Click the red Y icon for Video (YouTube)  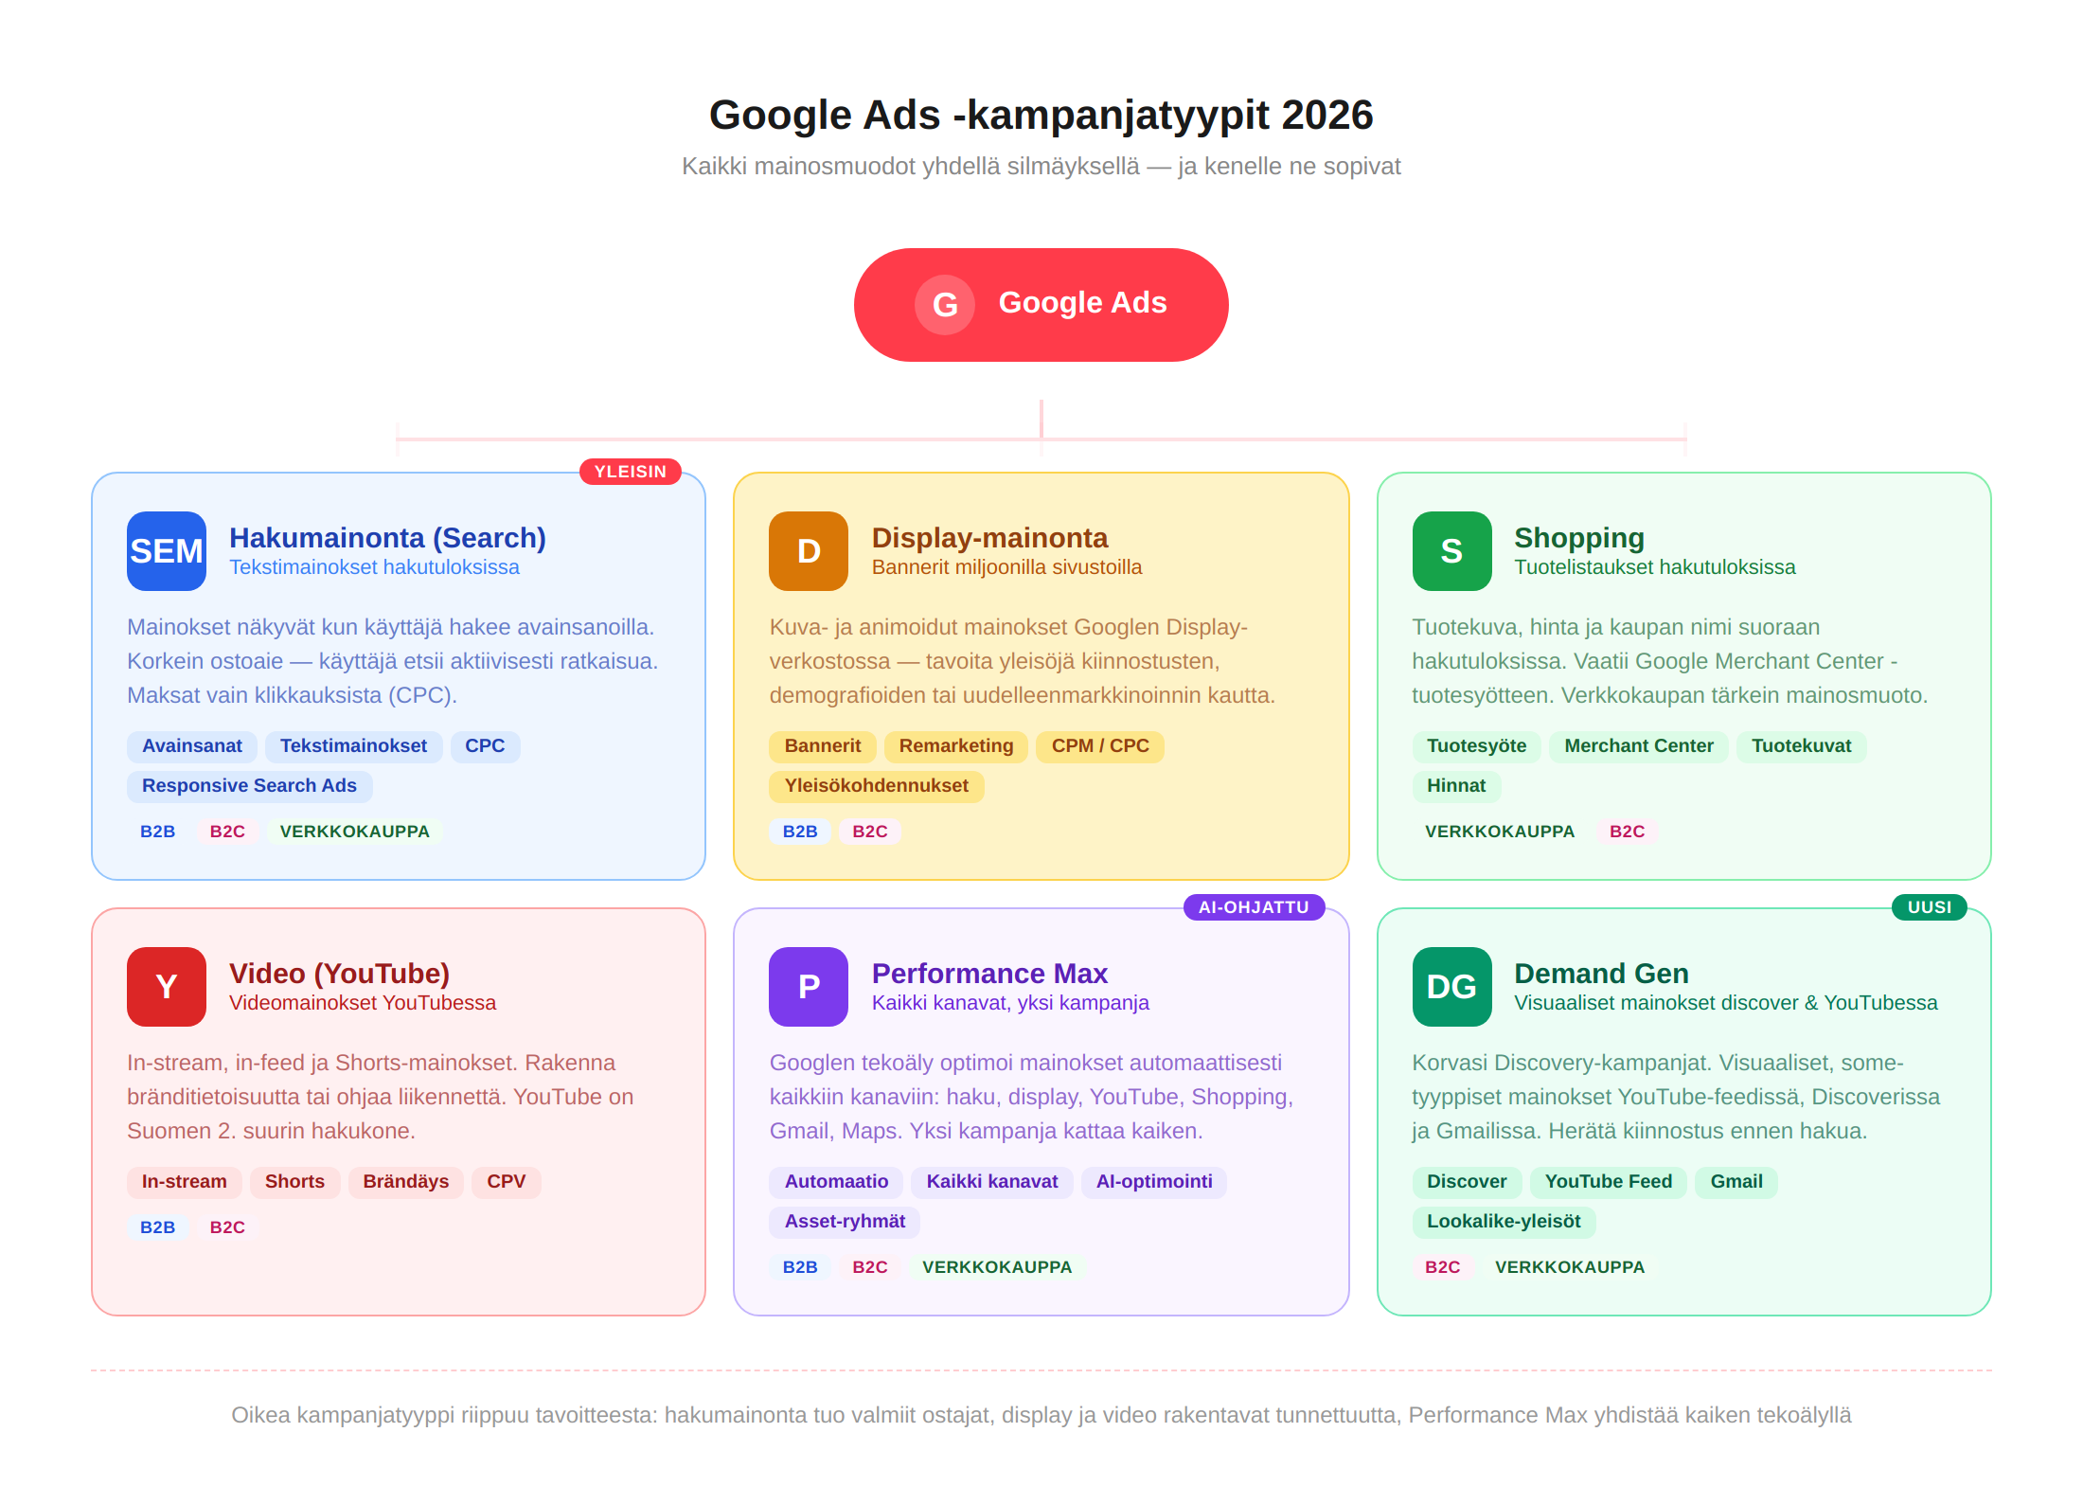coord(167,987)
